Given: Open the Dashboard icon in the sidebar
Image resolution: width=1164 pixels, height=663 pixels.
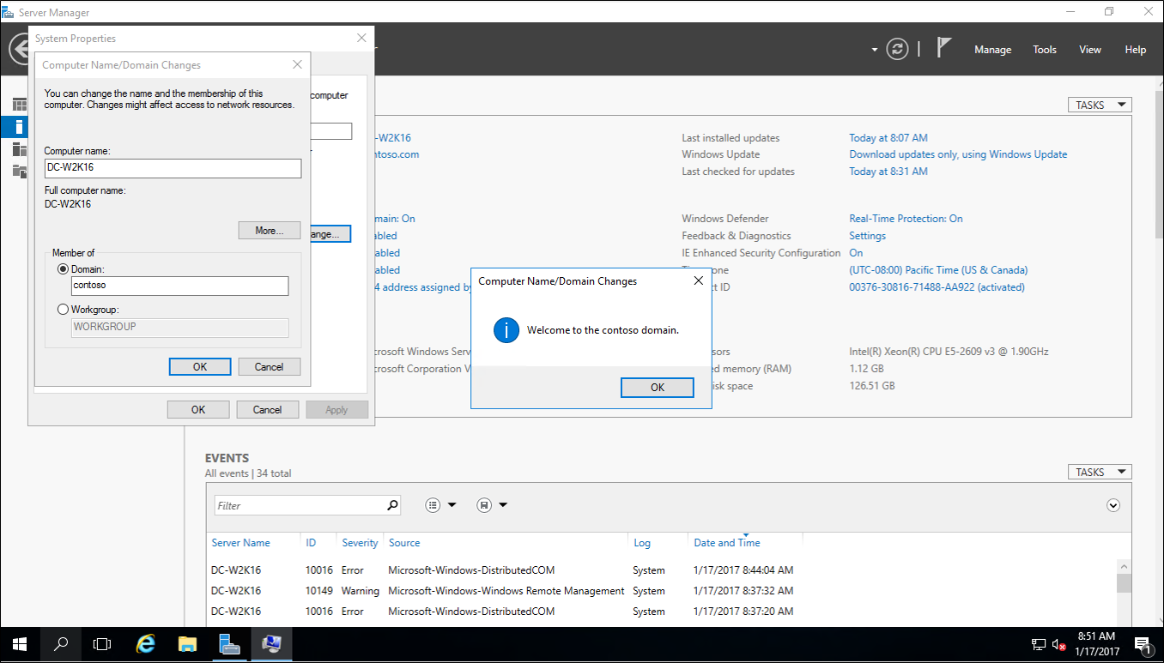Looking at the screenshot, I should [x=20, y=105].
